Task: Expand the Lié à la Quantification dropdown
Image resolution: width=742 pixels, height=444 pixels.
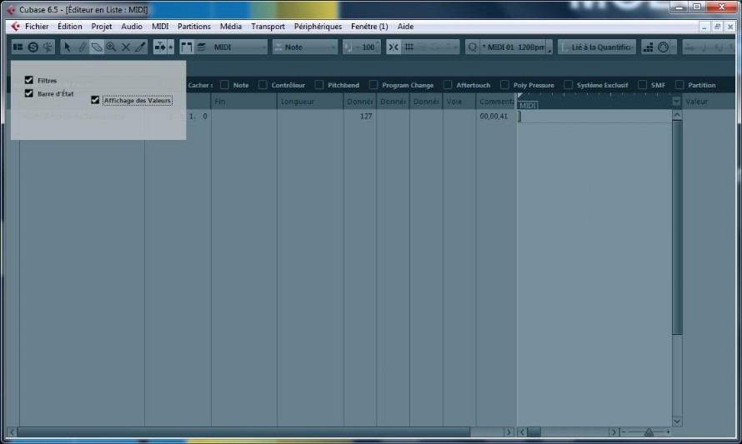Action: pos(597,47)
